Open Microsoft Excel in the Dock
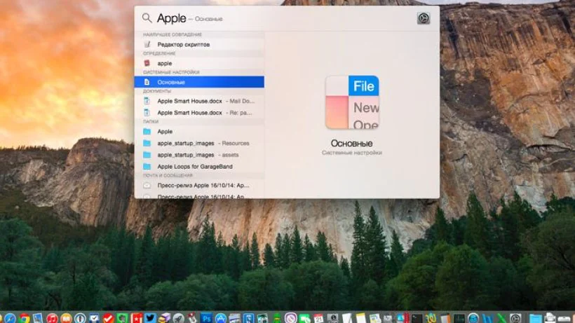The image size is (575, 323). pos(501,318)
